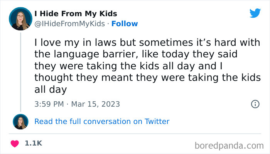
Task: Click the @IHideFromMyKids handle
Action: [69, 24]
